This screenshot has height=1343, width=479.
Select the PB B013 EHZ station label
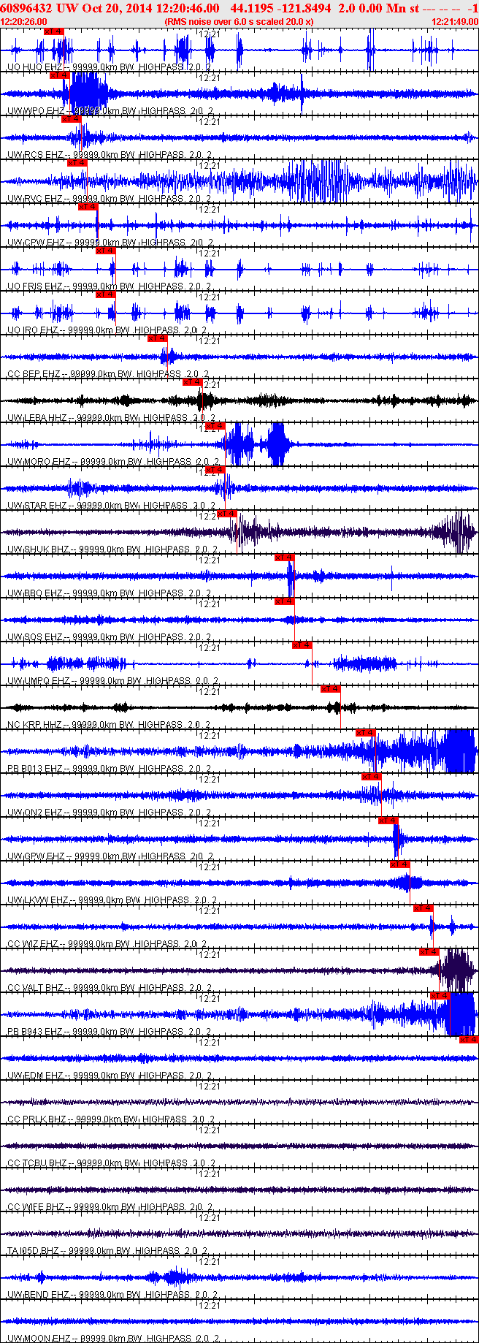[35, 769]
